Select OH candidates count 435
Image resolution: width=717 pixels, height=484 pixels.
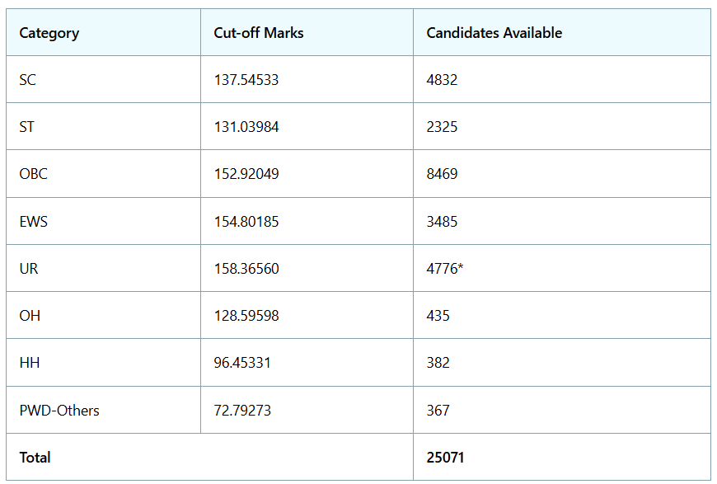[438, 316]
